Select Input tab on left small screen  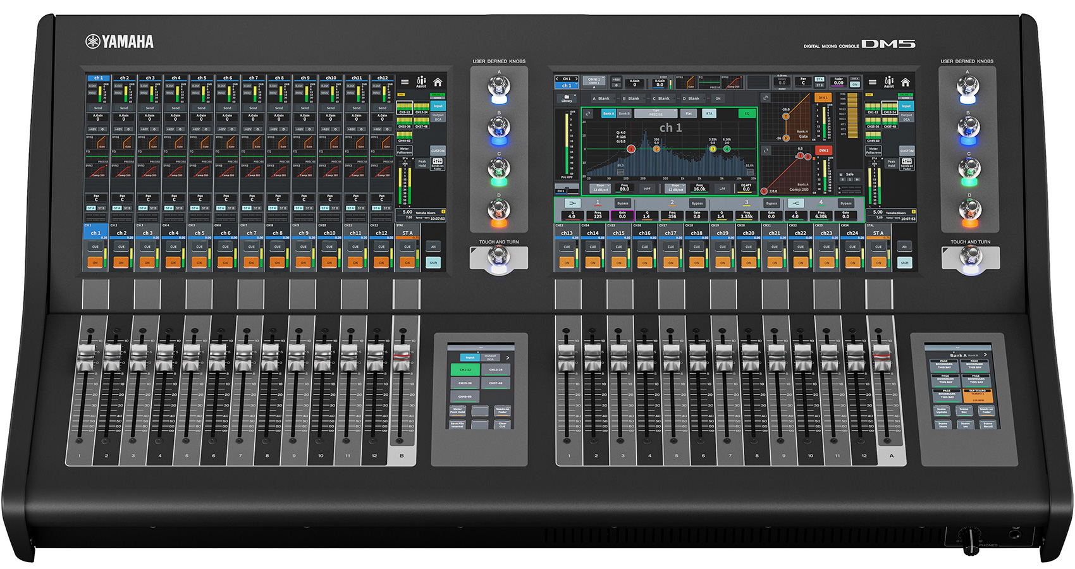tap(470, 357)
